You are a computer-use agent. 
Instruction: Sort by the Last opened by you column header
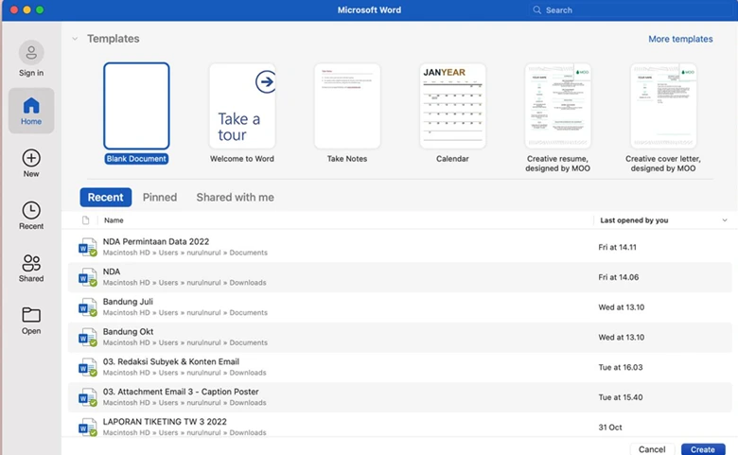[634, 220]
